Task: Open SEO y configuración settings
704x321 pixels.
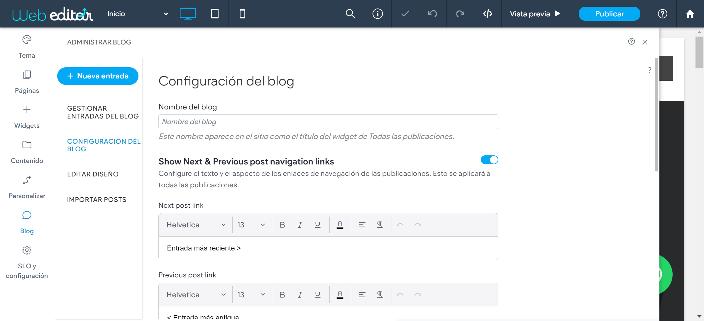Action: tap(27, 262)
